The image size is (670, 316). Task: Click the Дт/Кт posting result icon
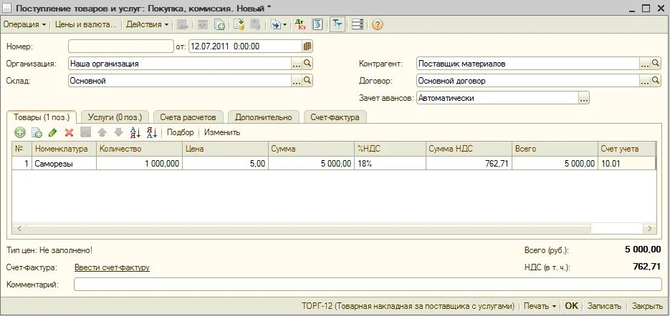(x=300, y=25)
